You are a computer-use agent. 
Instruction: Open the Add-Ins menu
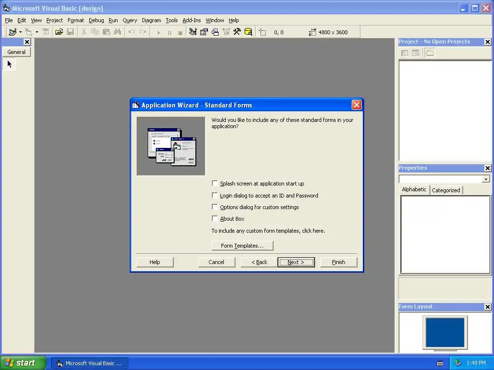click(192, 20)
